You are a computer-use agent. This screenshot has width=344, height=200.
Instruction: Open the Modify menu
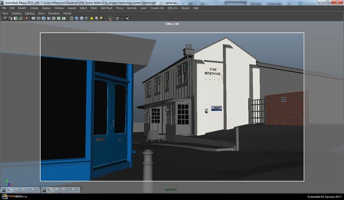pyautogui.click(x=22, y=8)
